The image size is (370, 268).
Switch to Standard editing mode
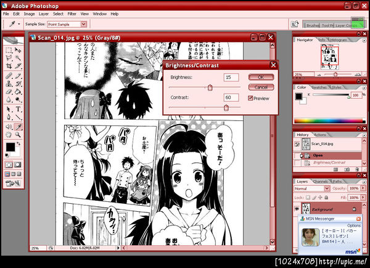click(x=9, y=165)
